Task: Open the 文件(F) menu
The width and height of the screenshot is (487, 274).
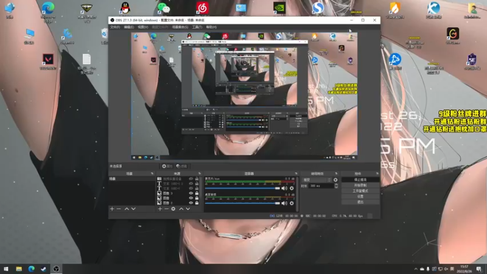Action: click(115, 27)
